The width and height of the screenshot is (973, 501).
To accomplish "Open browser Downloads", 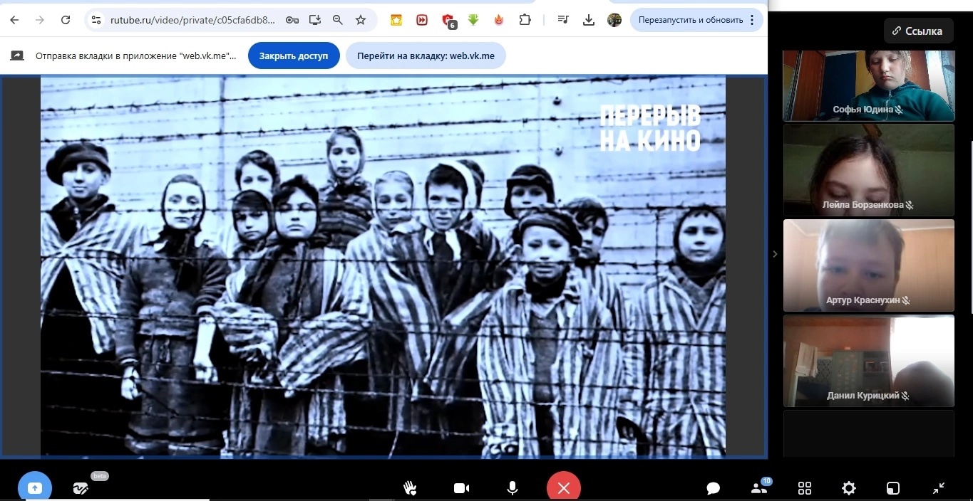I will (589, 20).
